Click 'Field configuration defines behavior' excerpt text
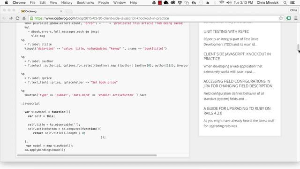The height and width of the screenshot is (169, 300). [x=234, y=96]
